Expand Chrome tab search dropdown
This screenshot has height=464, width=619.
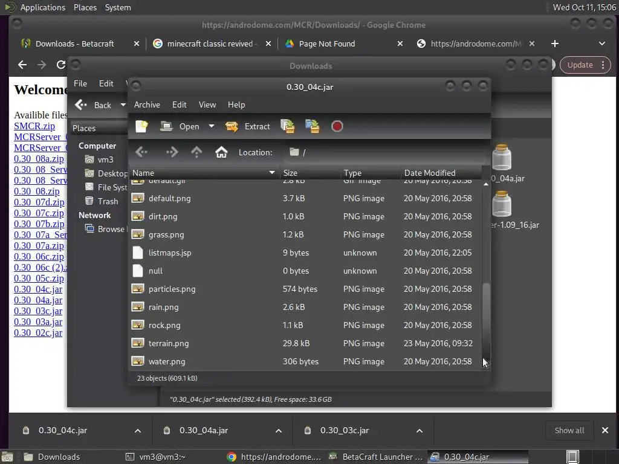click(x=602, y=43)
